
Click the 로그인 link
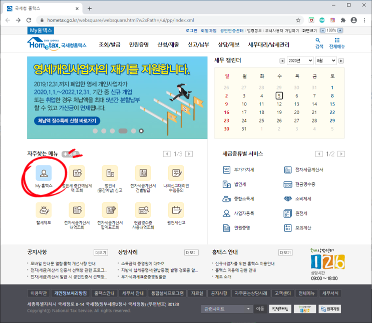tap(191, 30)
